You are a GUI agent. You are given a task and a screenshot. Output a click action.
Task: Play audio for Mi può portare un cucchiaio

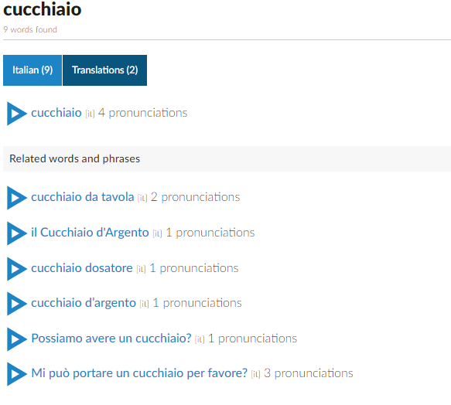coord(17,374)
